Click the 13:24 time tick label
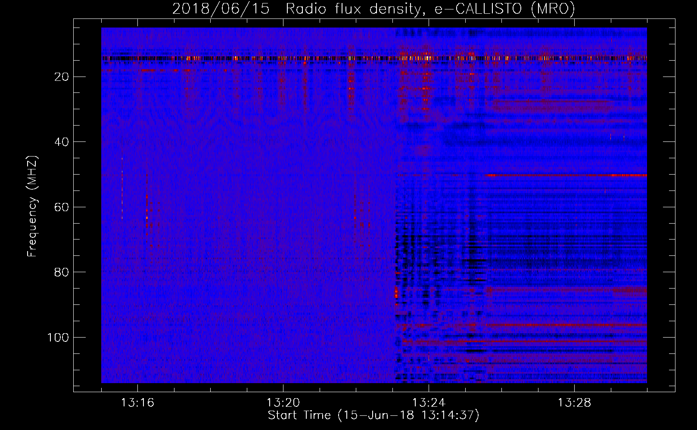The height and width of the screenshot is (430, 697). (429, 403)
